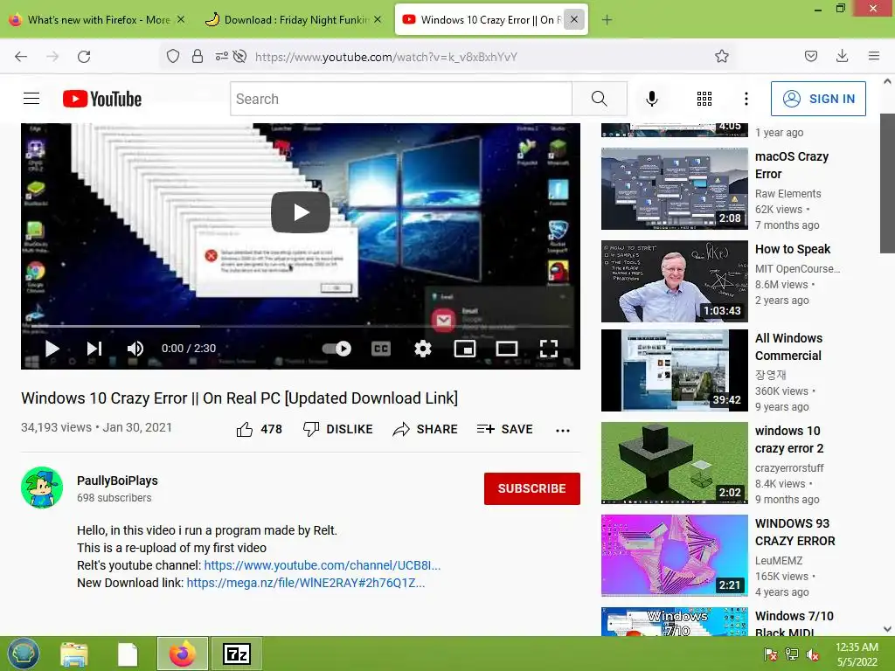Save the video to a playlist

click(x=504, y=429)
